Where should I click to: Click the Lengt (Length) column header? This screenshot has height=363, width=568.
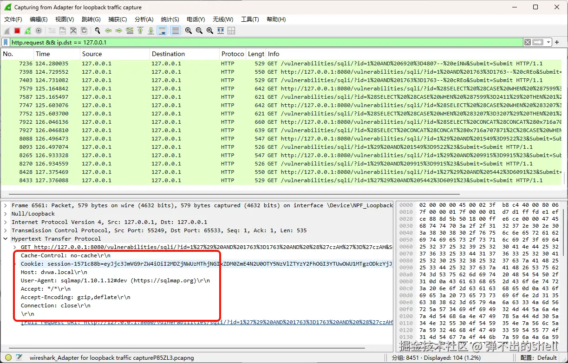point(256,54)
